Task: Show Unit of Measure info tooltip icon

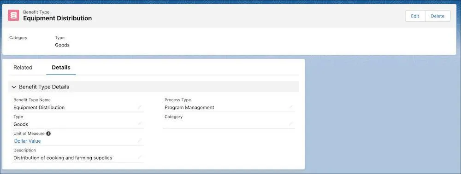Action: pyautogui.click(x=48, y=133)
